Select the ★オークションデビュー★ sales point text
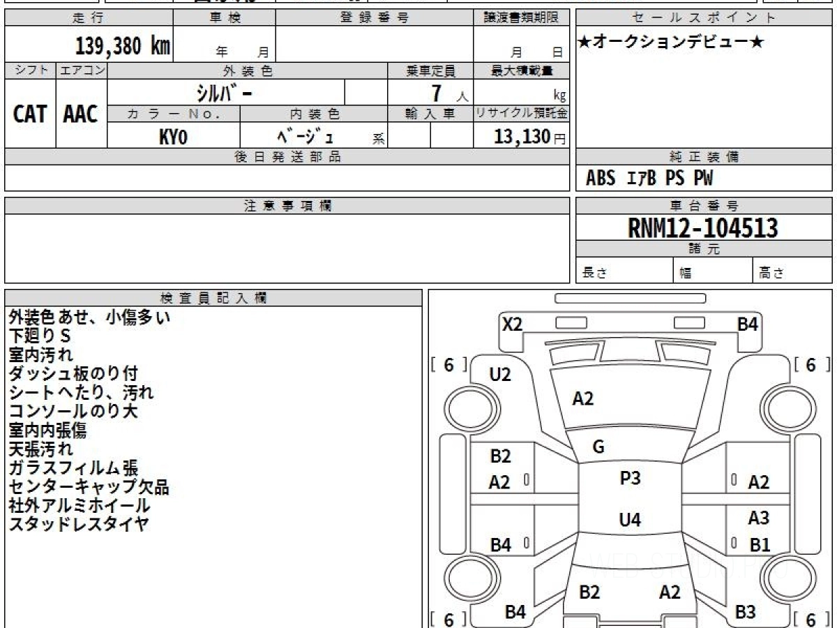 point(671,42)
